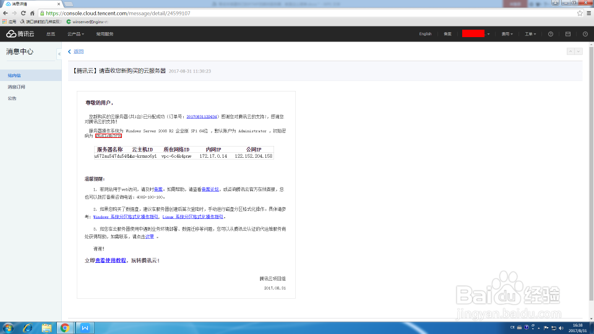594x334 pixels.
Task: Click public IP 122.152.204.158
Action: [x=254, y=156]
